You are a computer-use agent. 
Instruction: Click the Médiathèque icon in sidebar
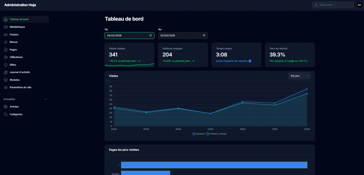[x=5, y=27]
